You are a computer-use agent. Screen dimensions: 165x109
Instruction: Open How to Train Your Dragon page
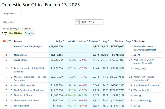(28, 47)
